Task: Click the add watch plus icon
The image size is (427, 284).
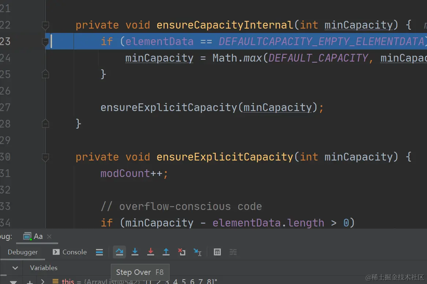Action: [x=30, y=282]
